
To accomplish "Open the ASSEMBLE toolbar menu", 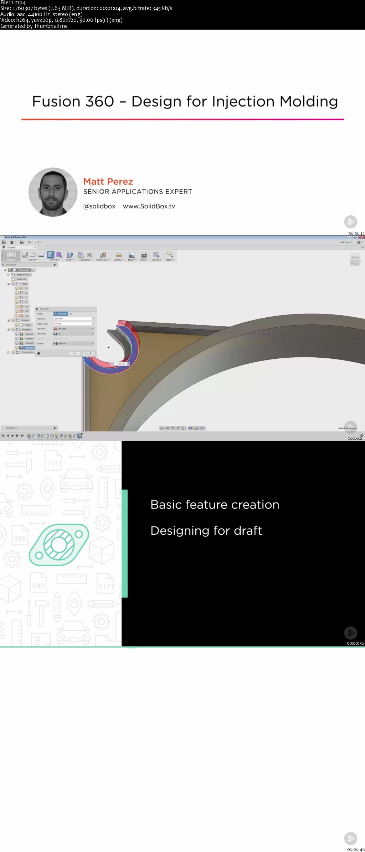I will [x=85, y=260].
